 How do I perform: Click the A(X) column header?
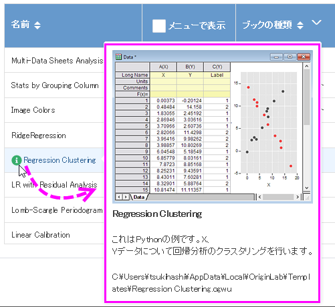(x=163, y=67)
